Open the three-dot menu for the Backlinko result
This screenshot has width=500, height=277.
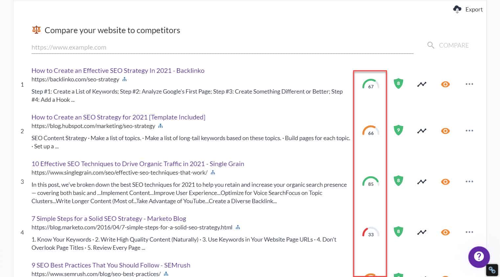click(x=469, y=84)
